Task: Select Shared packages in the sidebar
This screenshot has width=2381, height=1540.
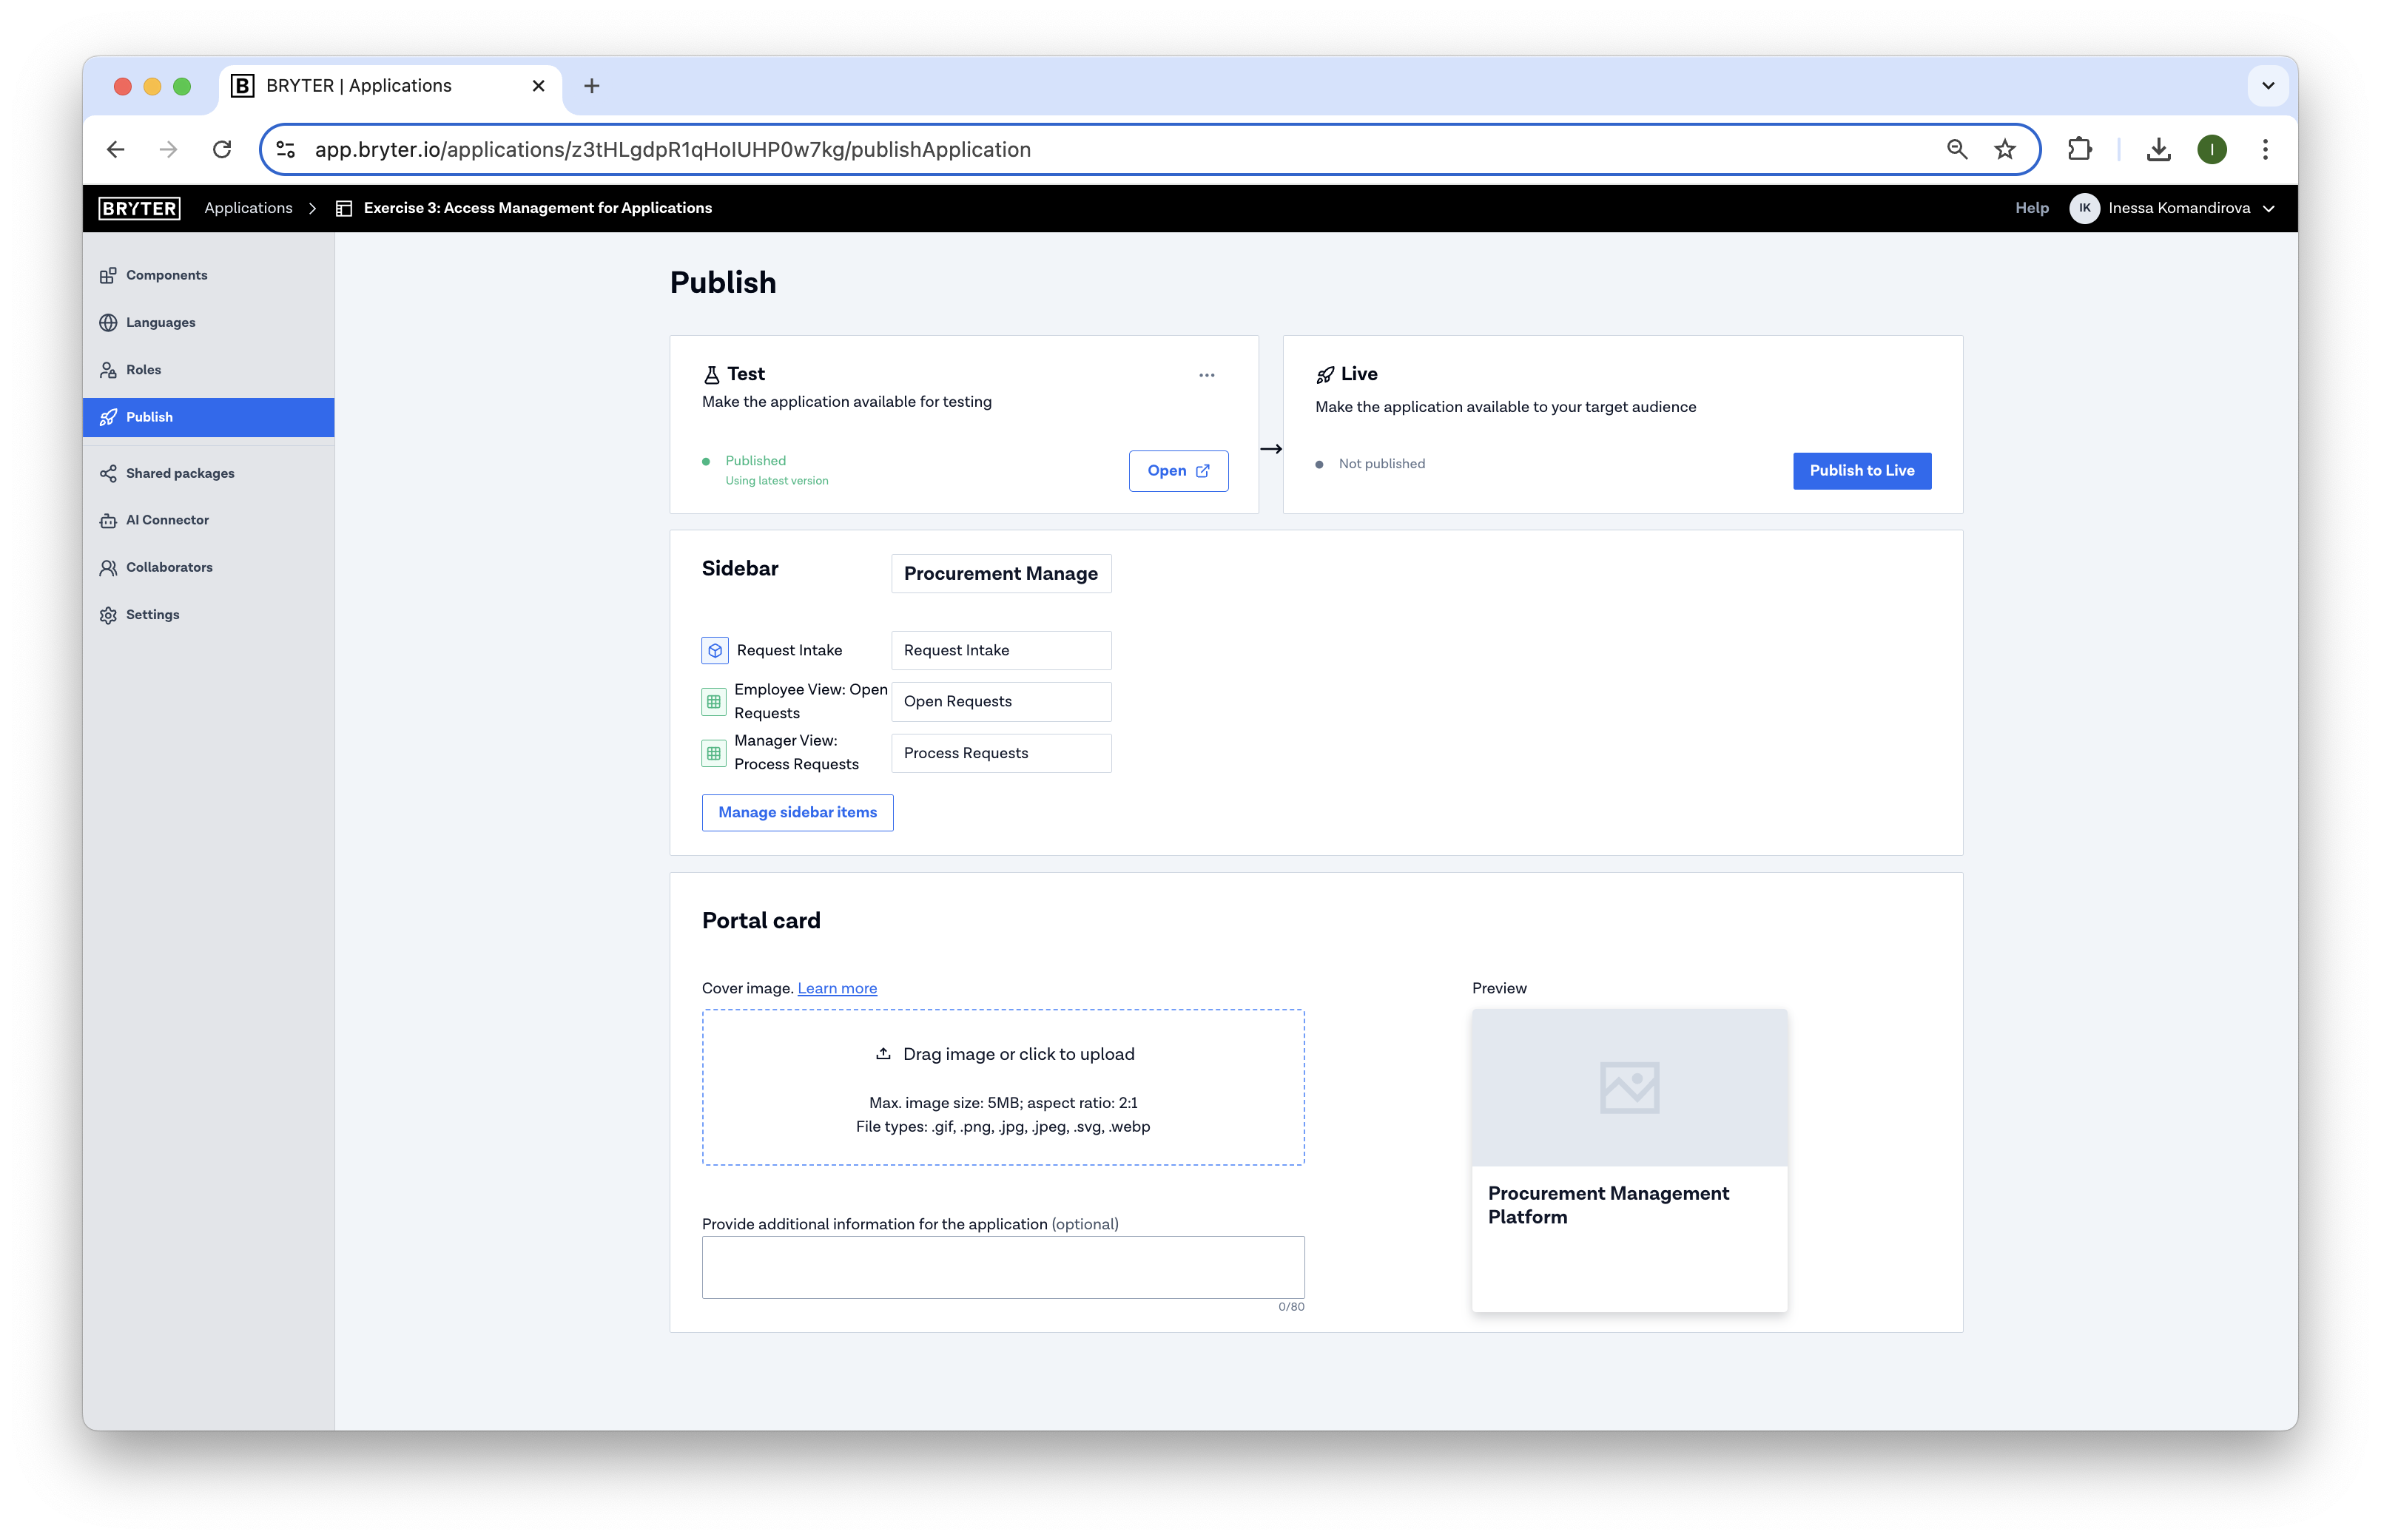Action: (x=180, y=473)
